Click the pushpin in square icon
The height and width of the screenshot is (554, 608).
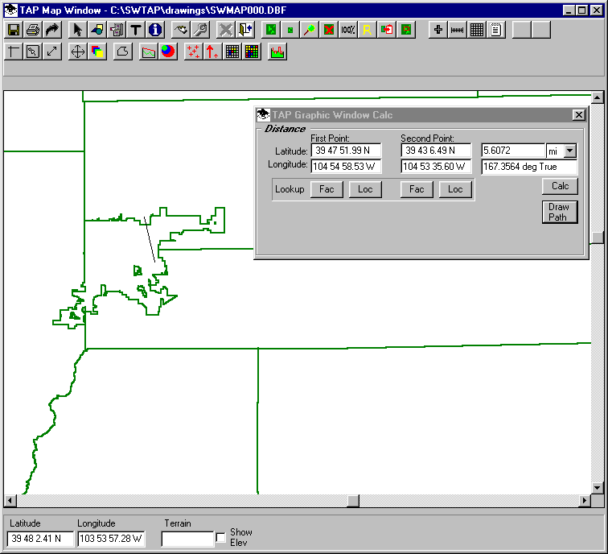pos(33,52)
